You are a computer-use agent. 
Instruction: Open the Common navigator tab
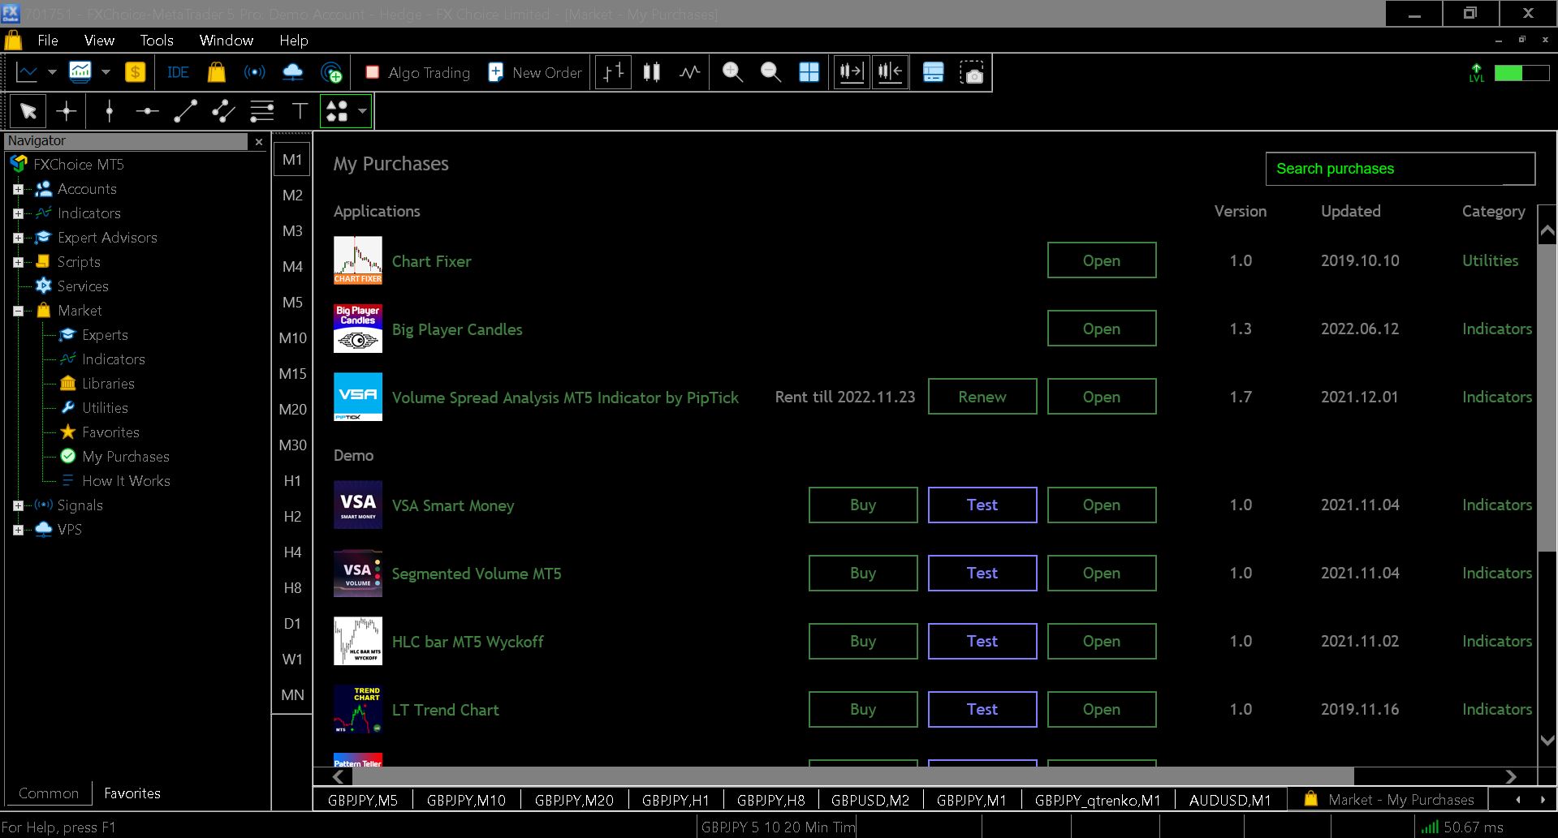49,793
